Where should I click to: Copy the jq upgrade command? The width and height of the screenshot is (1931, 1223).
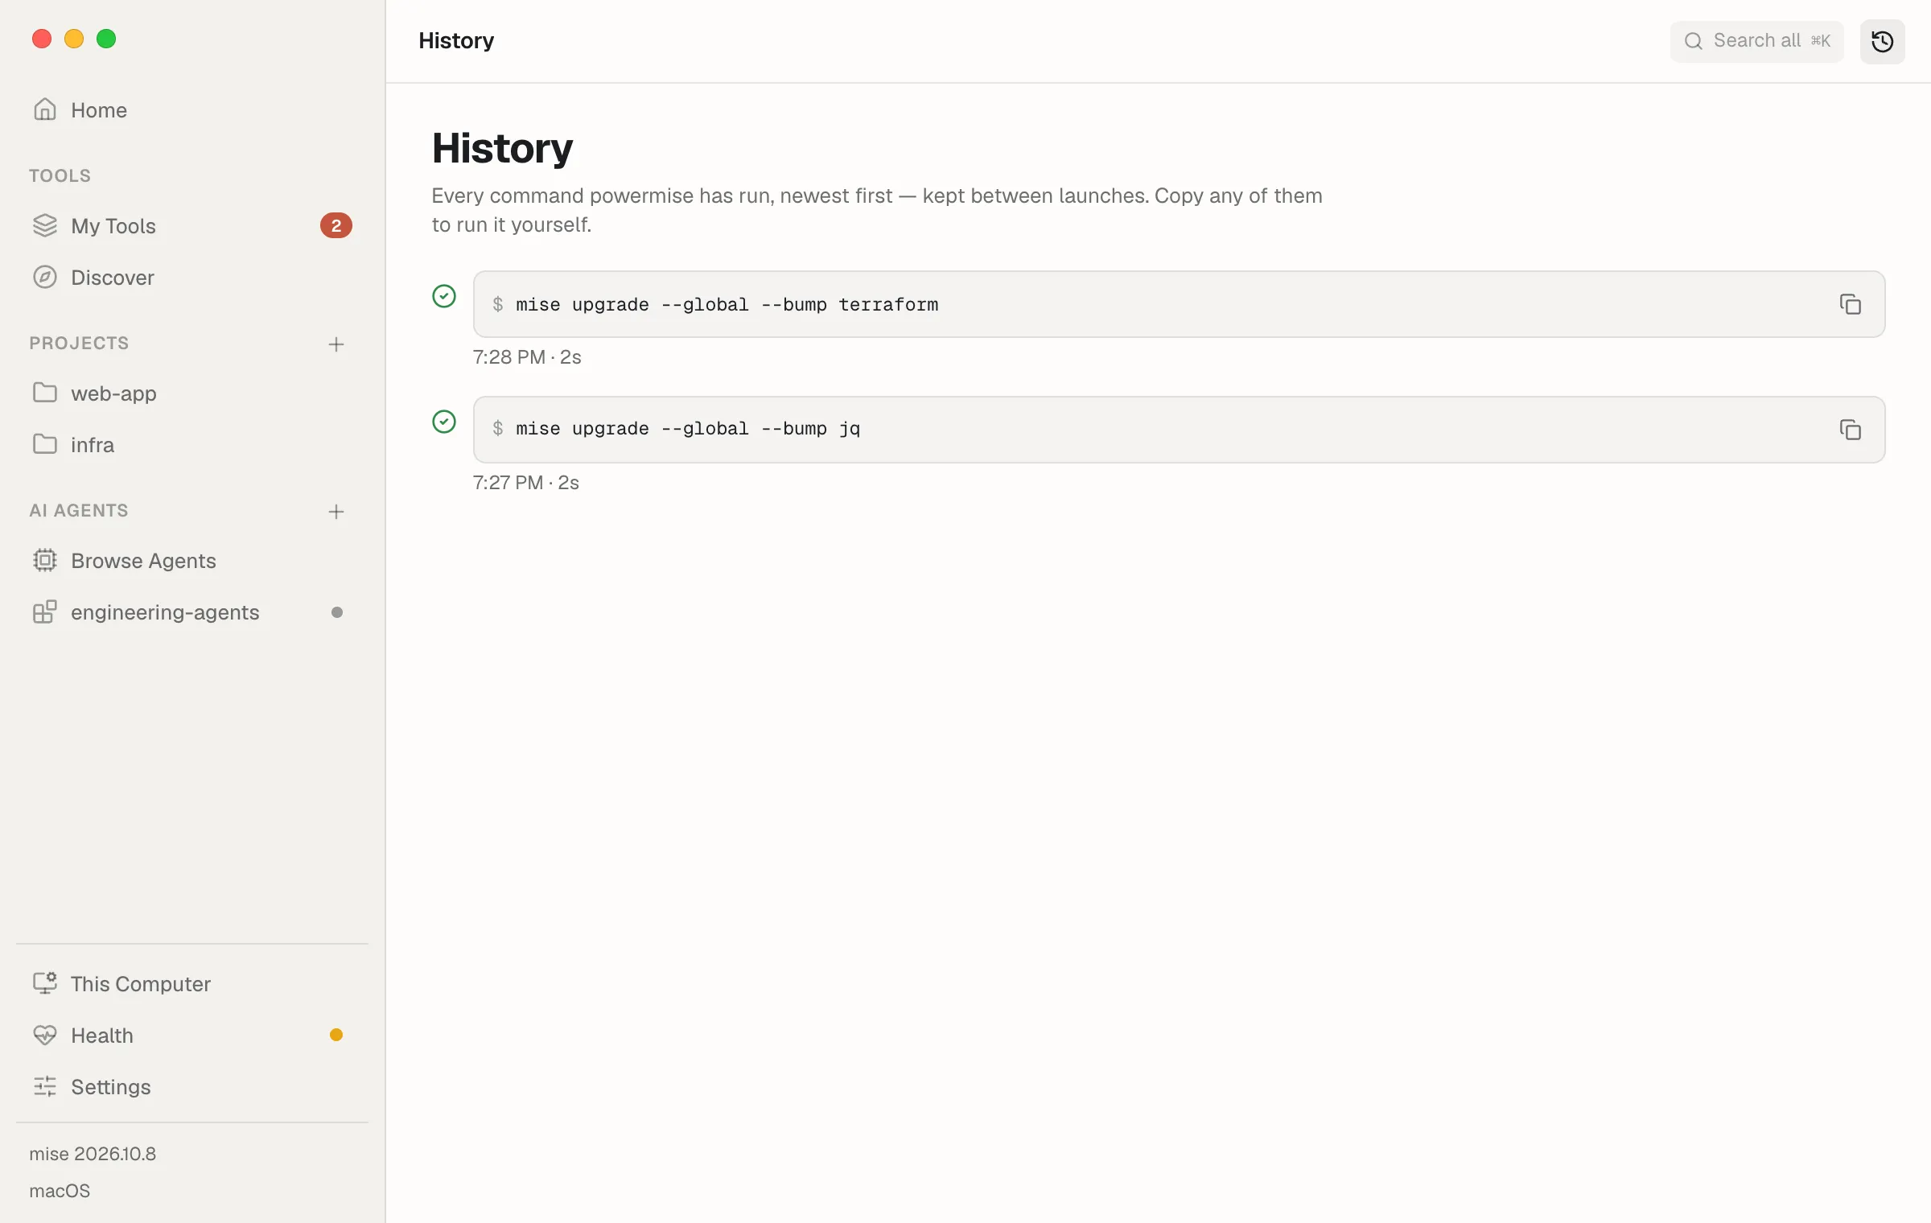pos(1851,430)
